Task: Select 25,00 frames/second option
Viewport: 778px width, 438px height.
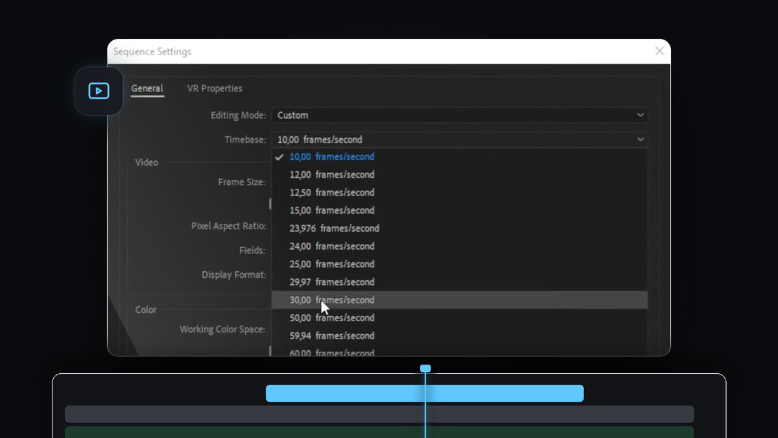Action: click(x=459, y=264)
